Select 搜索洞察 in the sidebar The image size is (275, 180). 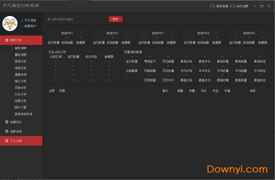point(21,48)
